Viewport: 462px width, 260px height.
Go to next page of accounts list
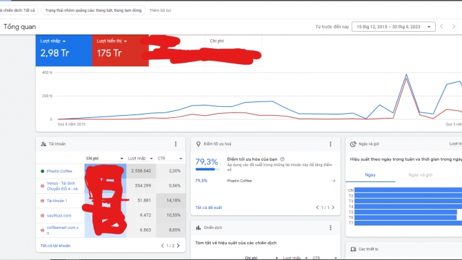179,246
